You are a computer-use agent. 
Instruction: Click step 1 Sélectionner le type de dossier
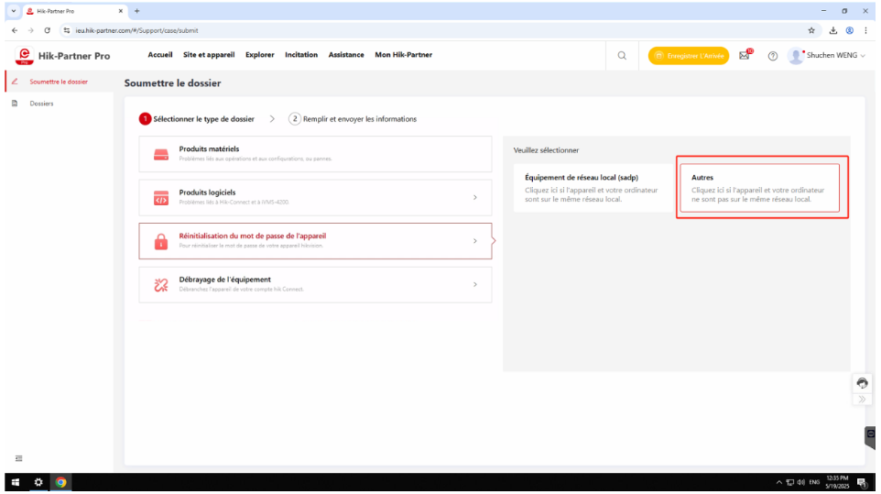pyautogui.click(x=197, y=119)
